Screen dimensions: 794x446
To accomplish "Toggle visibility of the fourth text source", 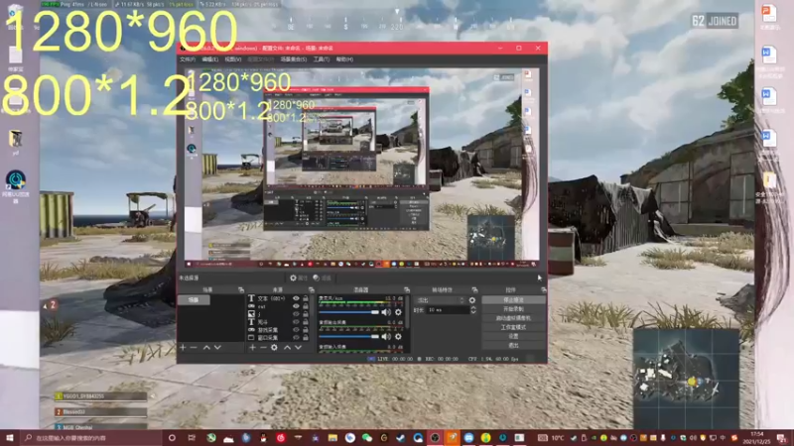I will (296, 322).
